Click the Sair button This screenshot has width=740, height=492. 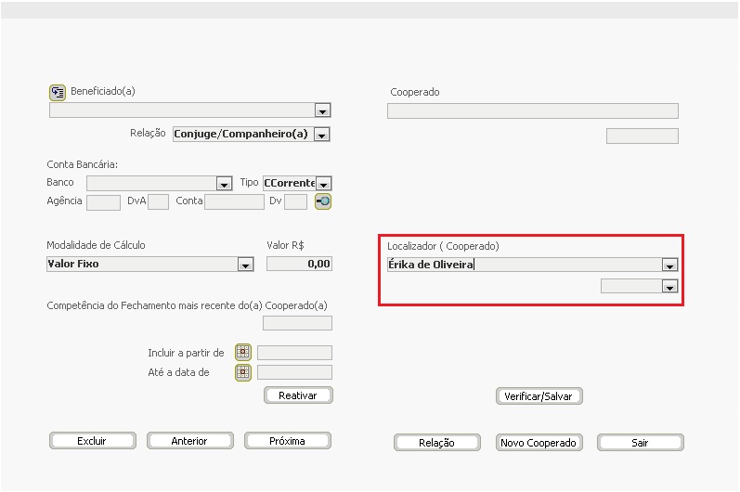[x=641, y=443]
